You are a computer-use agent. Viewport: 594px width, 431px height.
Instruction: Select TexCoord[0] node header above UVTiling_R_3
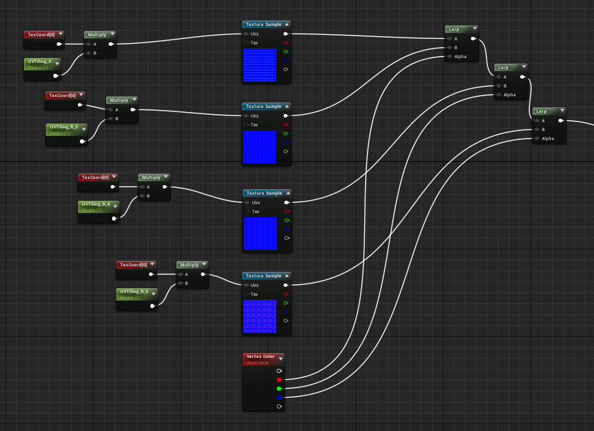65,96
